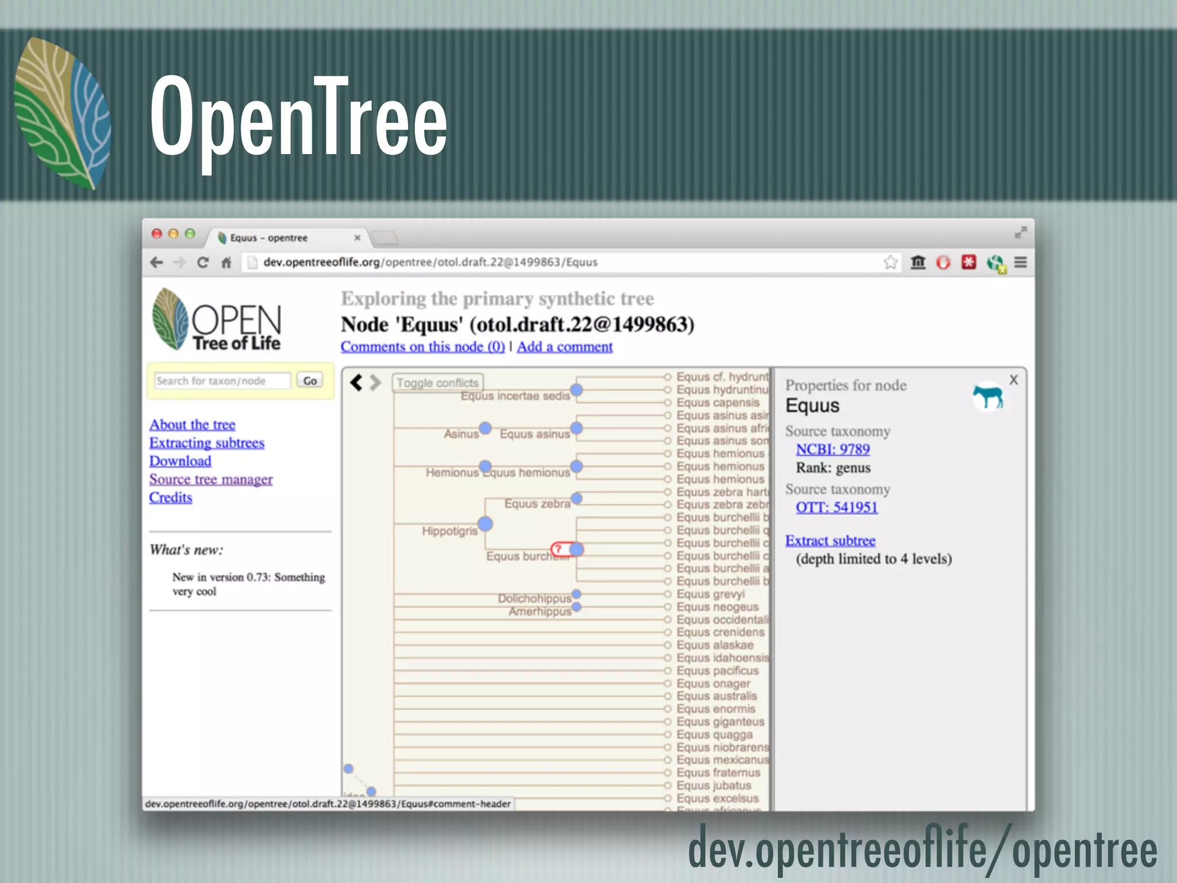Click the red asterisk extension icon
The image size is (1177, 883).
[x=969, y=262]
